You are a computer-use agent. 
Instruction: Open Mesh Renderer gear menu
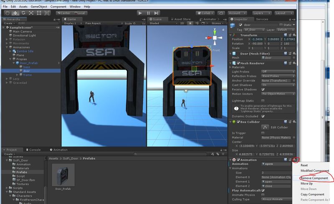coord(294,63)
